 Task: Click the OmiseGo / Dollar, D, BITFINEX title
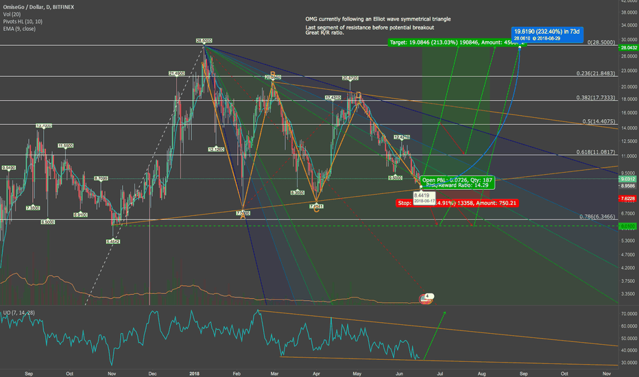(x=38, y=7)
